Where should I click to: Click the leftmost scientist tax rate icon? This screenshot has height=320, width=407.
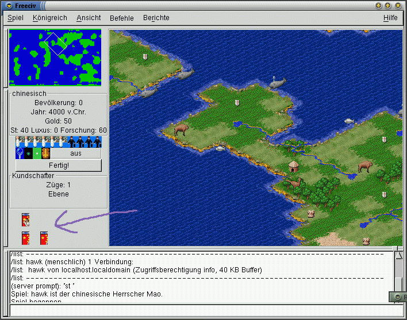20,142
